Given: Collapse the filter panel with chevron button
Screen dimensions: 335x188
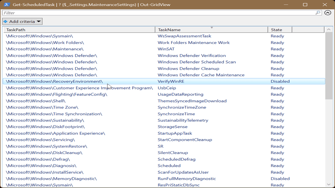Looking at the screenshot, I should (328, 13).
